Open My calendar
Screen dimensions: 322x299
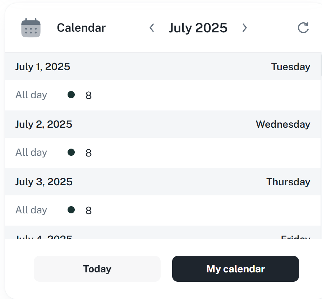(x=235, y=269)
